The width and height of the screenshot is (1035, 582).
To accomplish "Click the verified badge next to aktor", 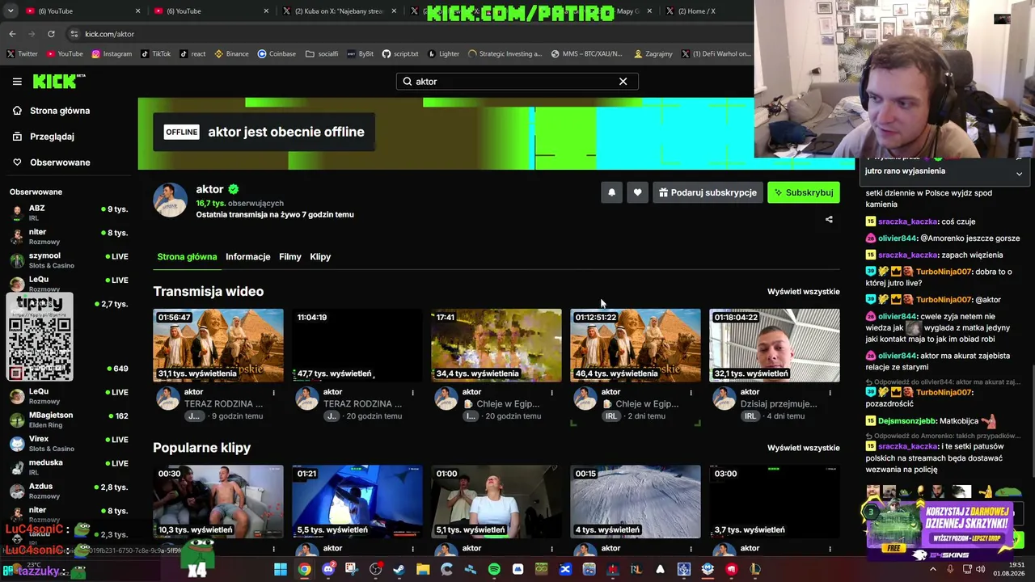I will tap(233, 189).
